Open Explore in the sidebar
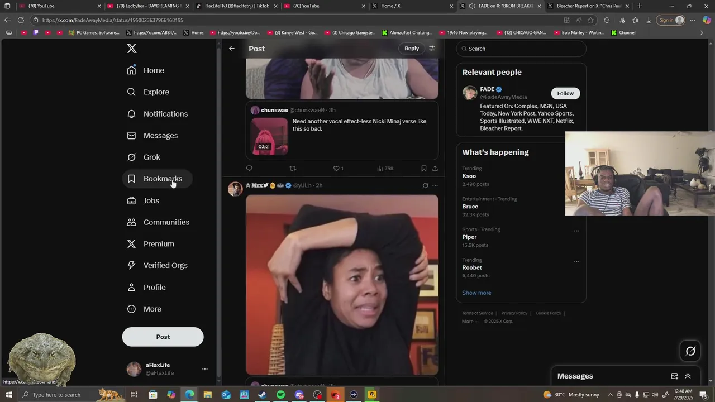Image resolution: width=715 pixels, height=402 pixels. click(148, 92)
